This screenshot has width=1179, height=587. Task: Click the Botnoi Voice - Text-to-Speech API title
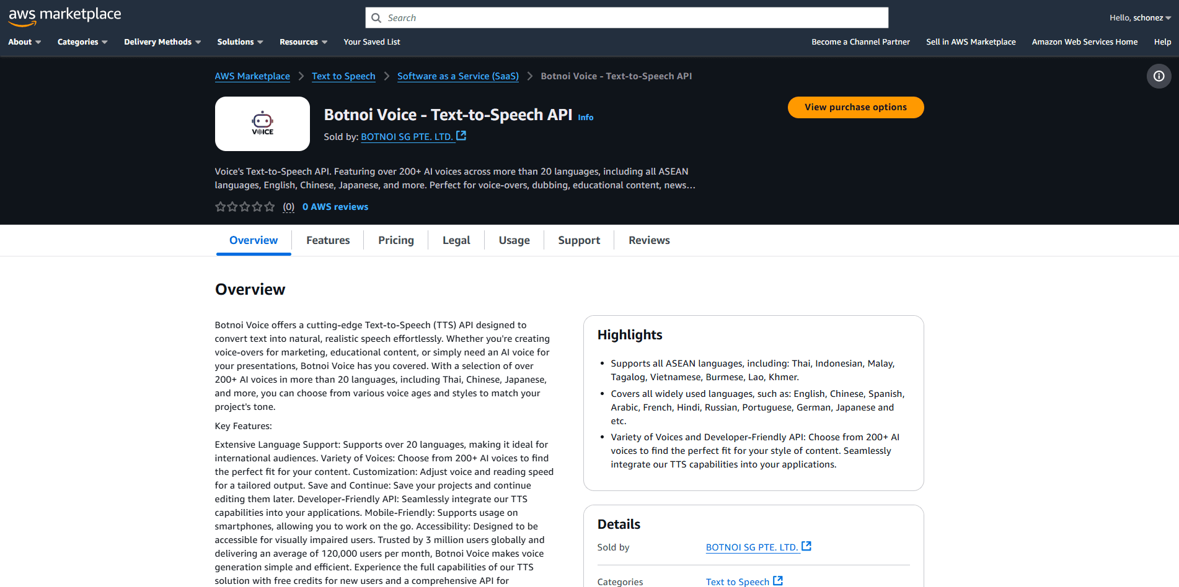tap(448, 115)
